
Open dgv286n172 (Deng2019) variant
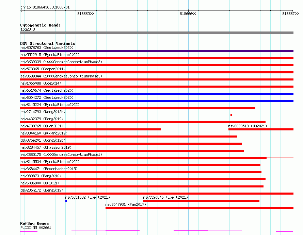(x=42, y=190)
